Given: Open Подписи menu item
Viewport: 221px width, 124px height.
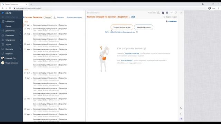Looking at the screenshot, I should click(x=9, y=54).
